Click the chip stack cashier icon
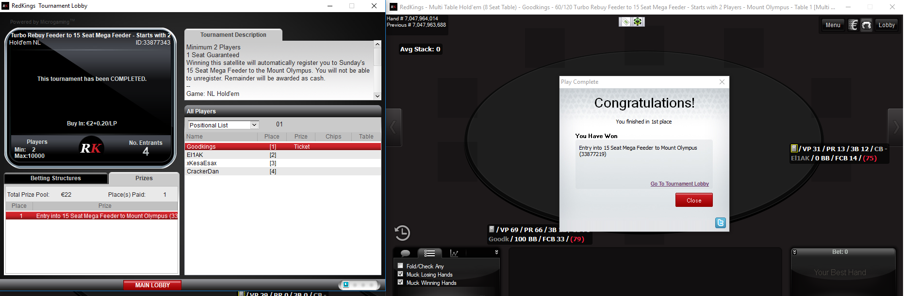 point(867,25)
